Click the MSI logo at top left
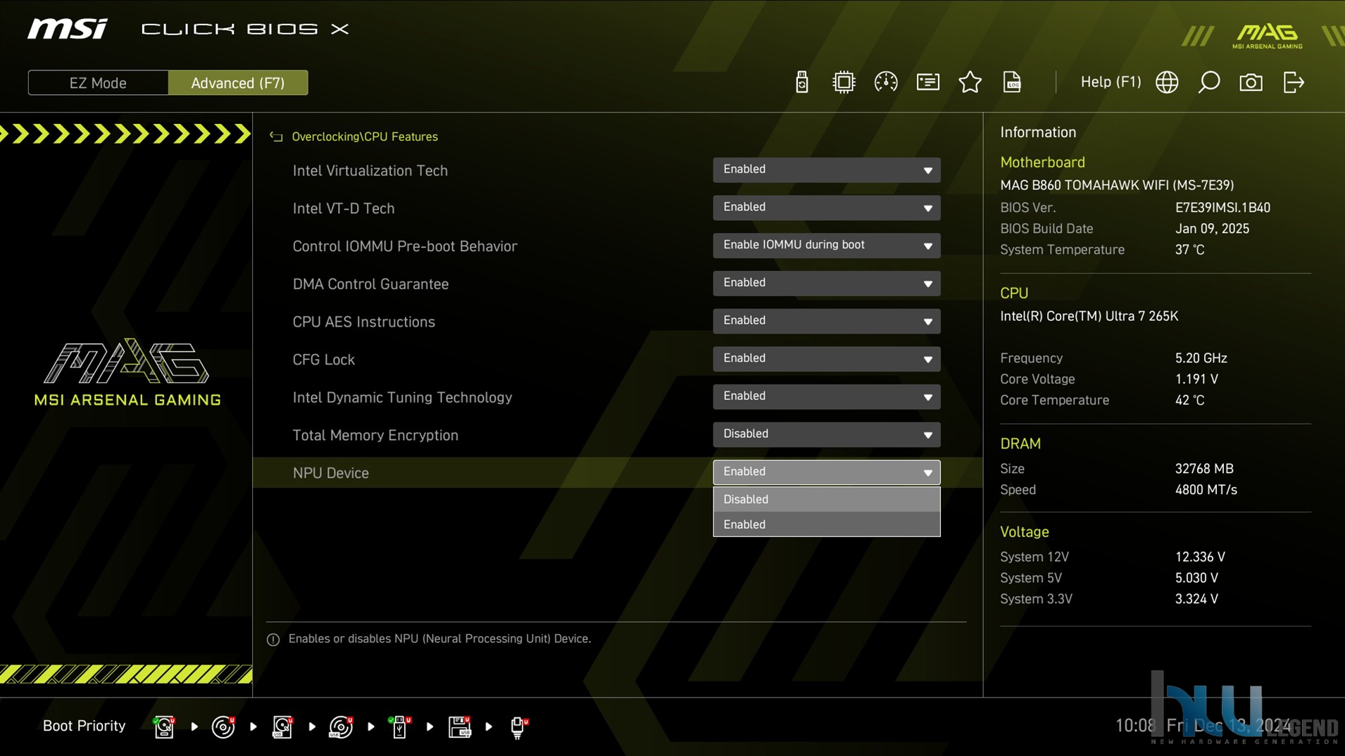Image resolution: width=1345 pixels, height=756 pixels. click(x=68, y=29)
